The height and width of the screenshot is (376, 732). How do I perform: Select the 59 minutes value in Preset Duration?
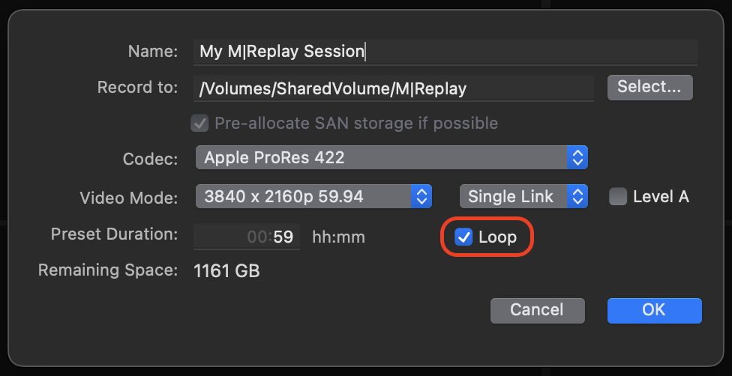pos(283,237)
